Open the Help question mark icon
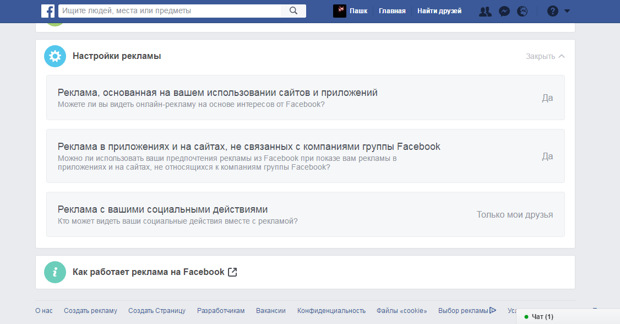 (553, 11)
